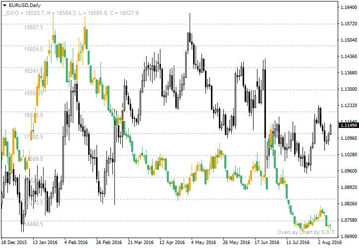Click the EURUSD,Daily chart title
The image size is (359, 248).
tap(25, 5)
